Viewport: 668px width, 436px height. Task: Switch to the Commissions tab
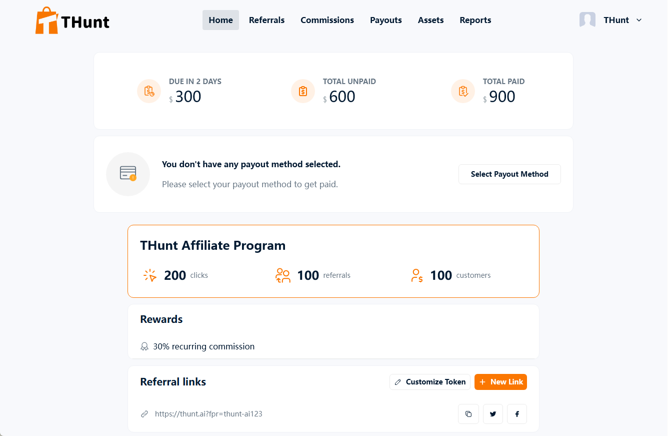[327, 20]
